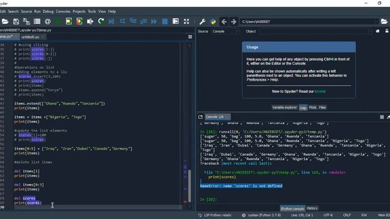This screenshot has height=219, width=390.
Task: Open the Source Console dropdown
Action: pyautogui.click(x=225, y=31)
